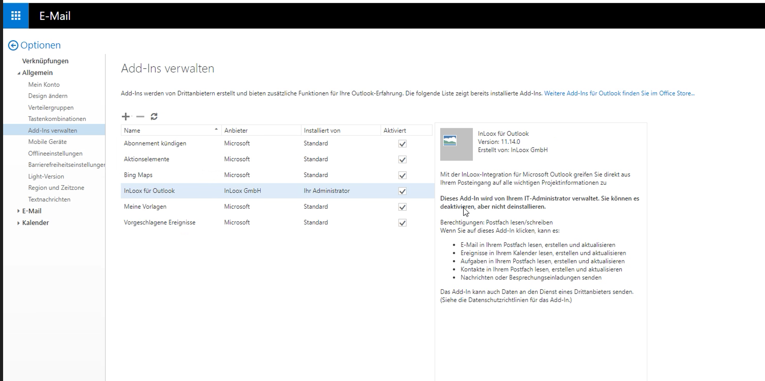765x381 pixels.
Task: Toggle Meine Vorlagen activated checkbox
Action: pyautogui.click(x=402, y=207)
